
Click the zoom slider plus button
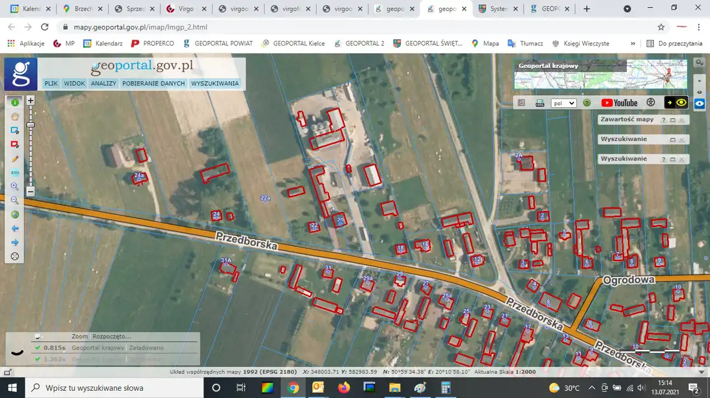(x=31, y=101)
